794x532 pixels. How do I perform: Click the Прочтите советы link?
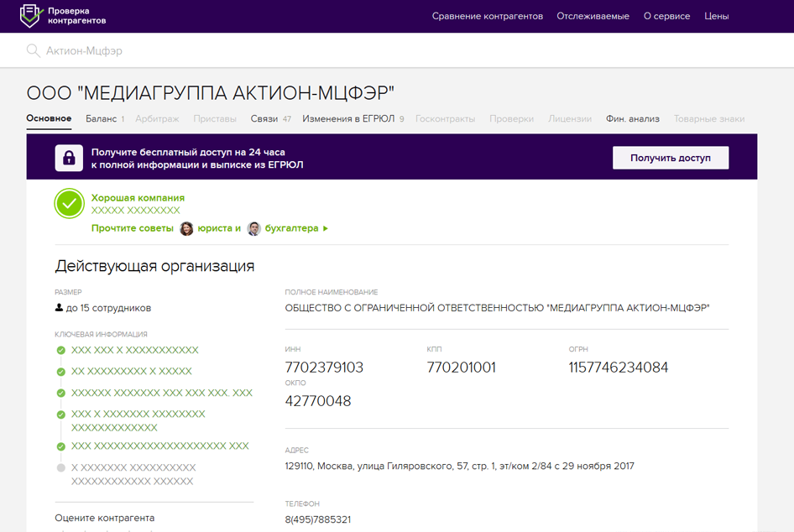[132, 228]
